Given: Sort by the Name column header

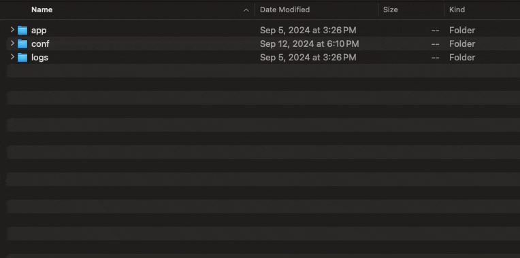Looking at the screenshot, I should click(42, 10).
